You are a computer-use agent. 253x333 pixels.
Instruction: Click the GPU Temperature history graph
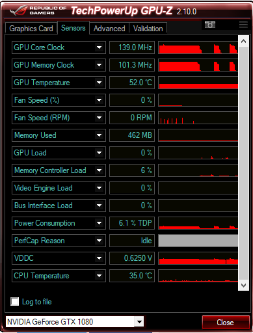[198, 83]
